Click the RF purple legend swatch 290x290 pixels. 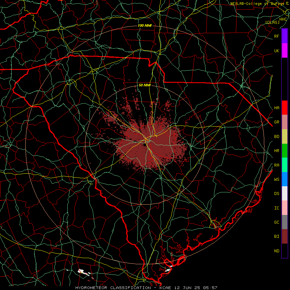[x=285, y=36]
